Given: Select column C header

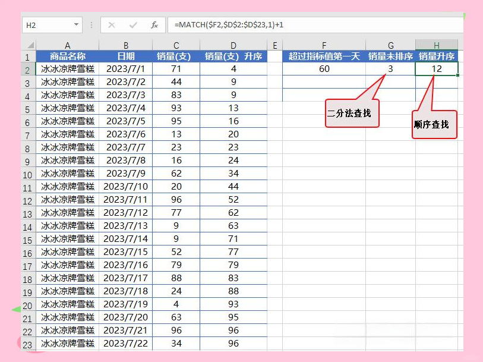Looking at the screenshot, I should tap(176, 45).
